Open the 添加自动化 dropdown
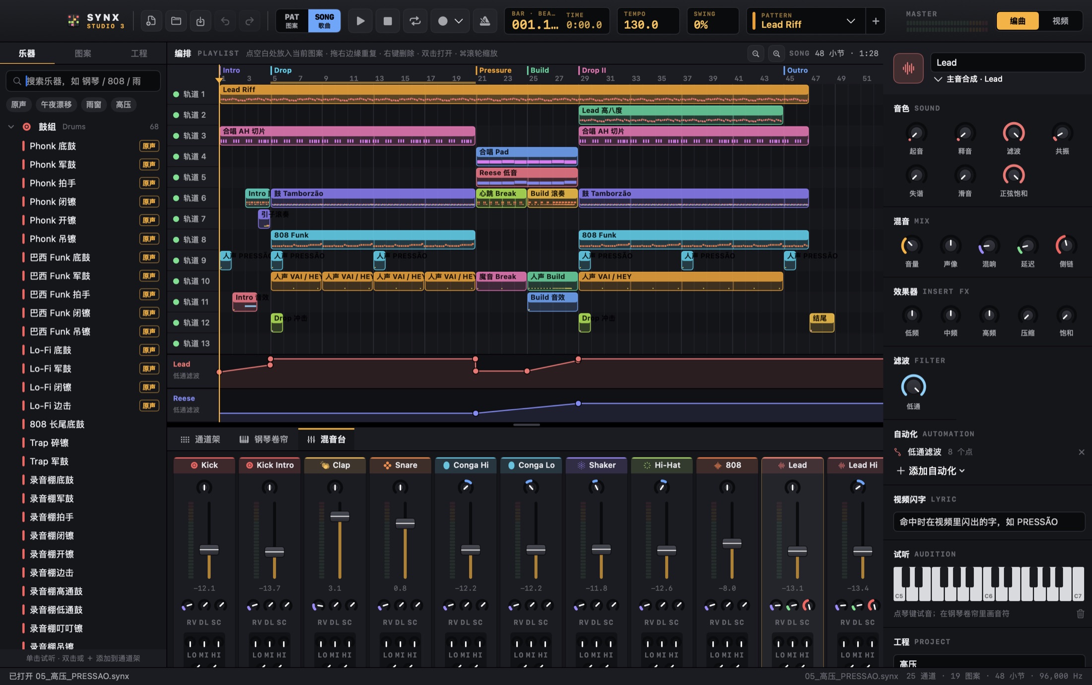Viewport: 1092px width, 685px height. 931,471
